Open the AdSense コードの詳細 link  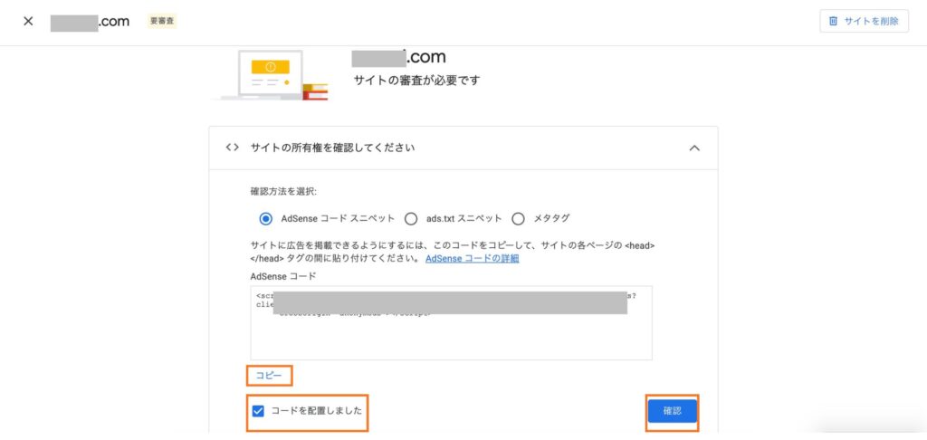(472, 258)
